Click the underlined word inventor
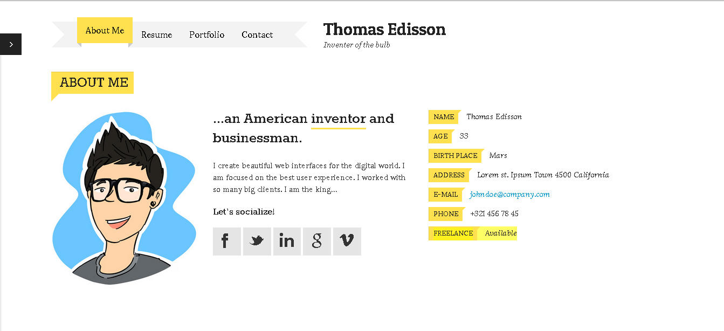This screenshot has height=331, width=724. (x=339, y=119)
